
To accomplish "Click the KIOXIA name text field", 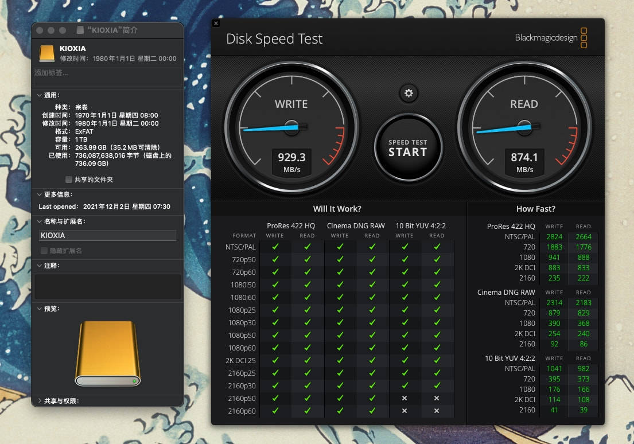I will (x=107, y=235).
